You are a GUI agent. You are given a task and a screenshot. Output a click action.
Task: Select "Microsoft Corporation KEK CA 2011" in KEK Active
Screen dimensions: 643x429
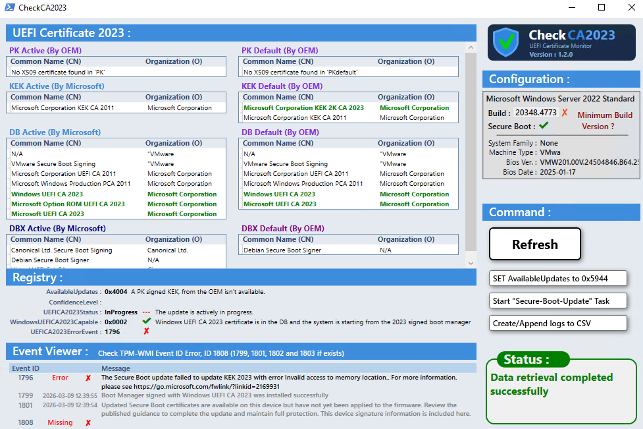(116, 107)
